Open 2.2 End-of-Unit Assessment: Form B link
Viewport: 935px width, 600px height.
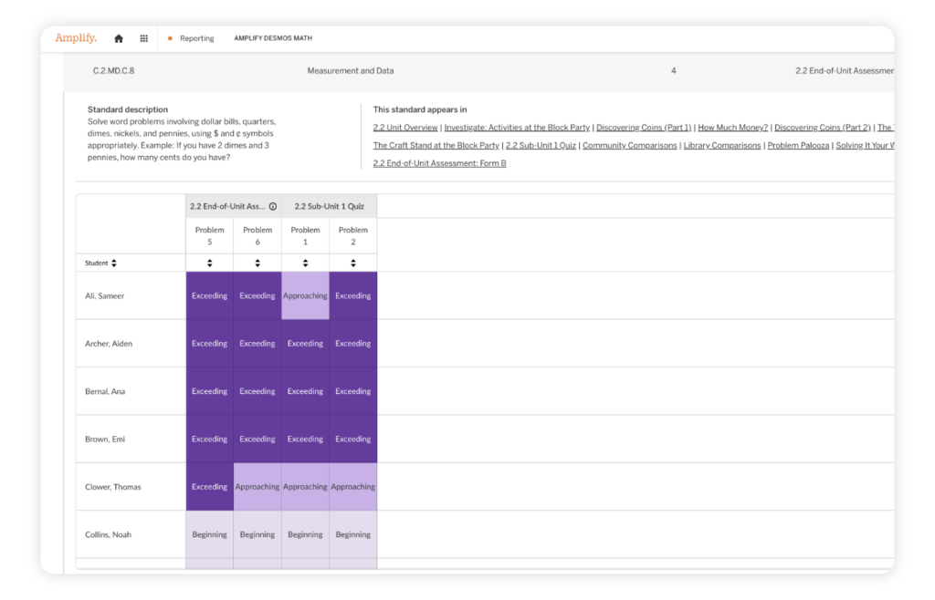[439, 163]
